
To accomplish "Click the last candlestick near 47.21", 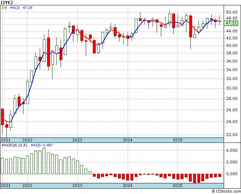I will click(220, 21).
